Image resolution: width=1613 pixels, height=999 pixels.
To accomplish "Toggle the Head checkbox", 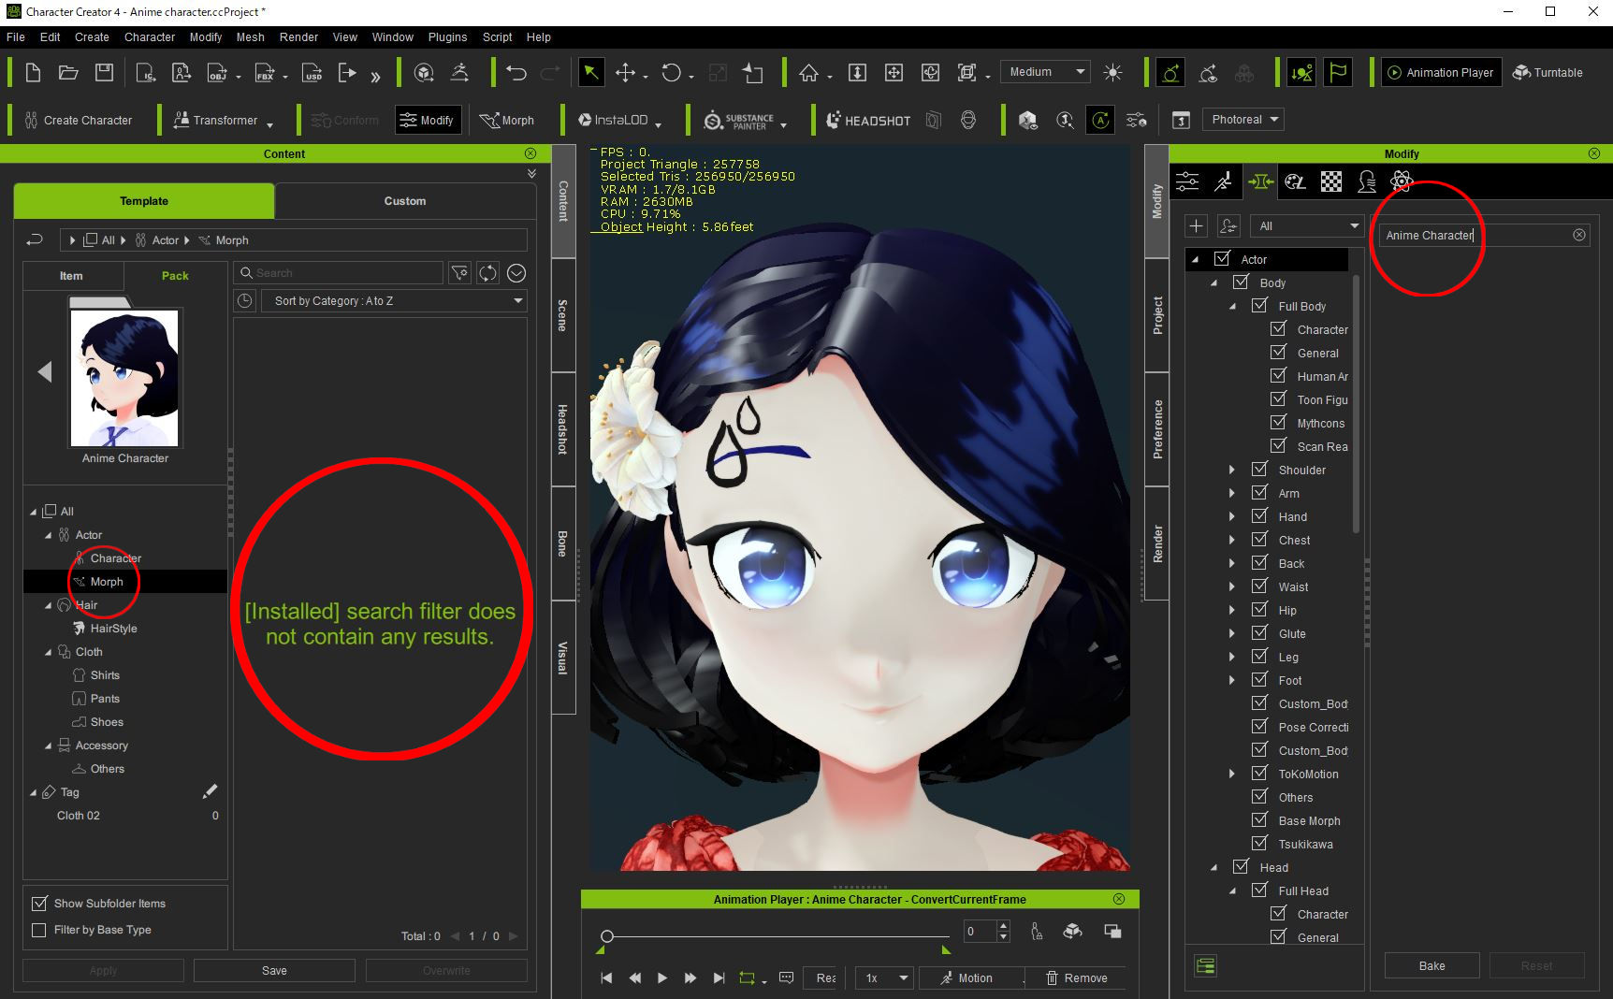I will 1241,867.
